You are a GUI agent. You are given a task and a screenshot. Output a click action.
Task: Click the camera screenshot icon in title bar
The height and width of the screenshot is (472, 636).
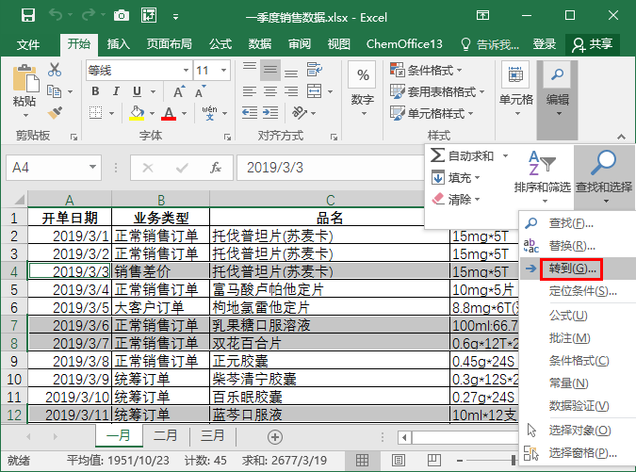121,16
